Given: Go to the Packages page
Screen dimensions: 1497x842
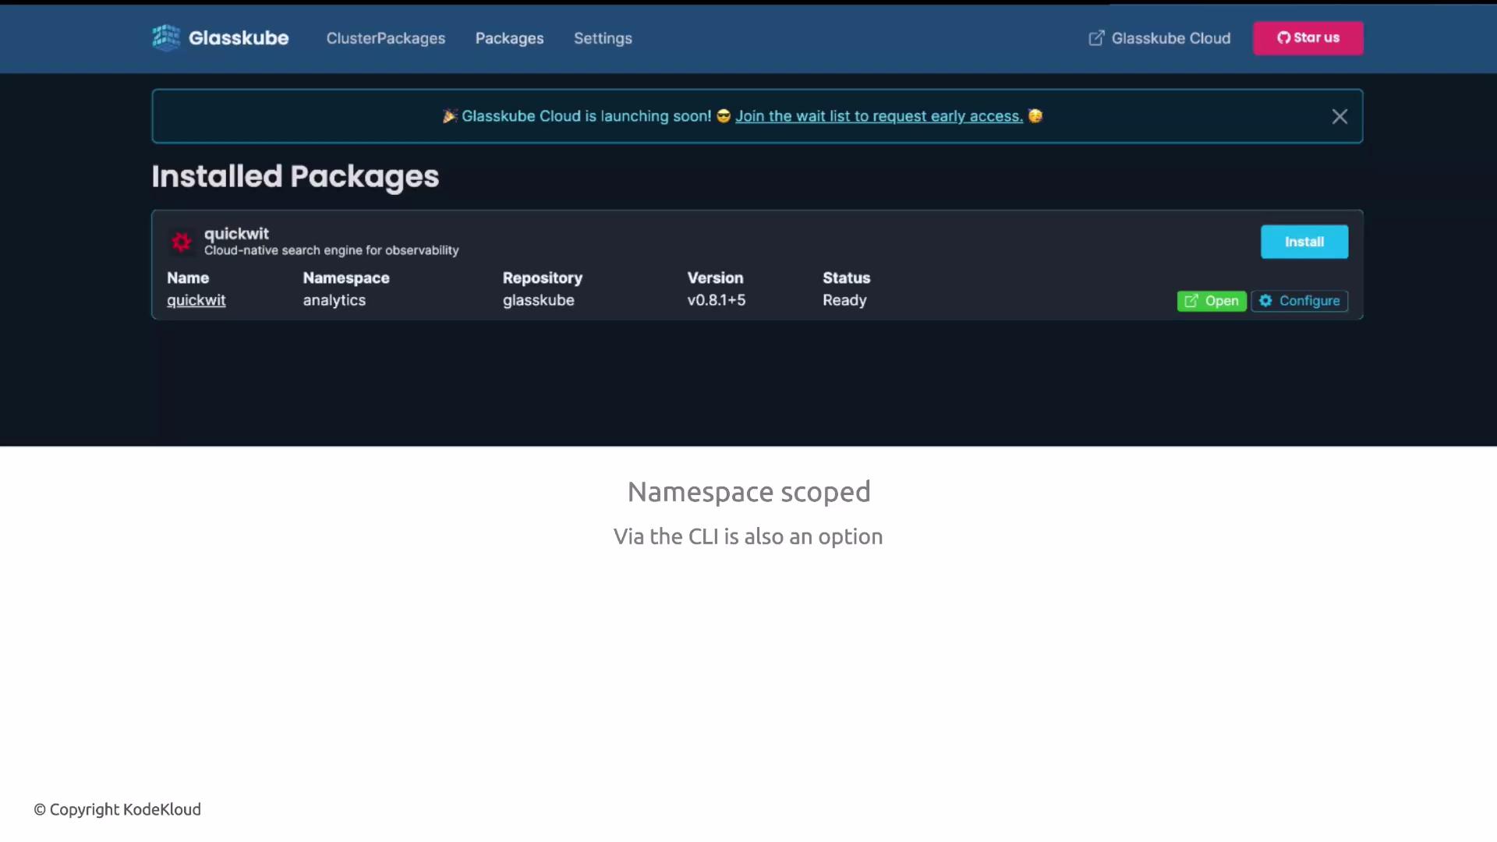Looking at the screenshot, I should tap(510, 38).
